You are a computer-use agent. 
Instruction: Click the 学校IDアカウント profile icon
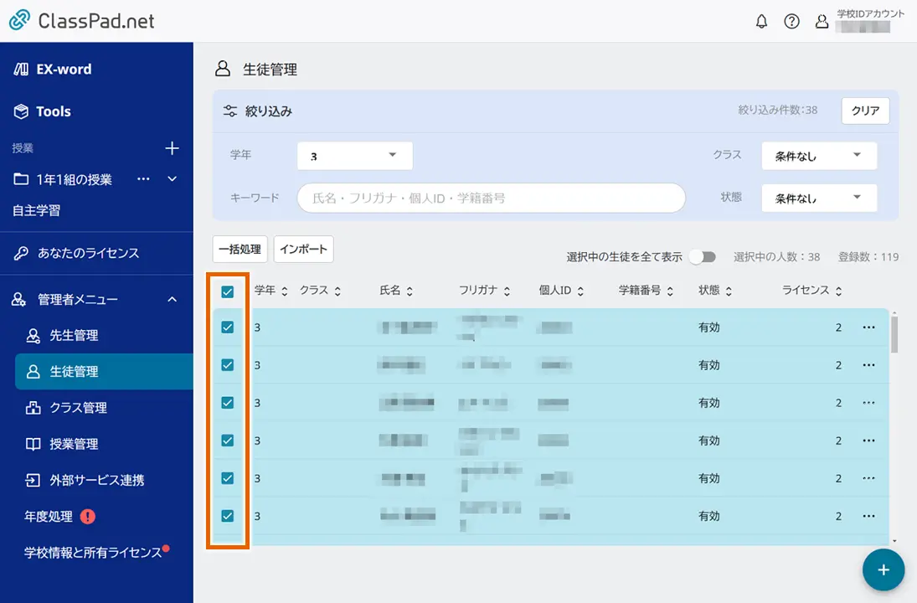click(822, 21)
